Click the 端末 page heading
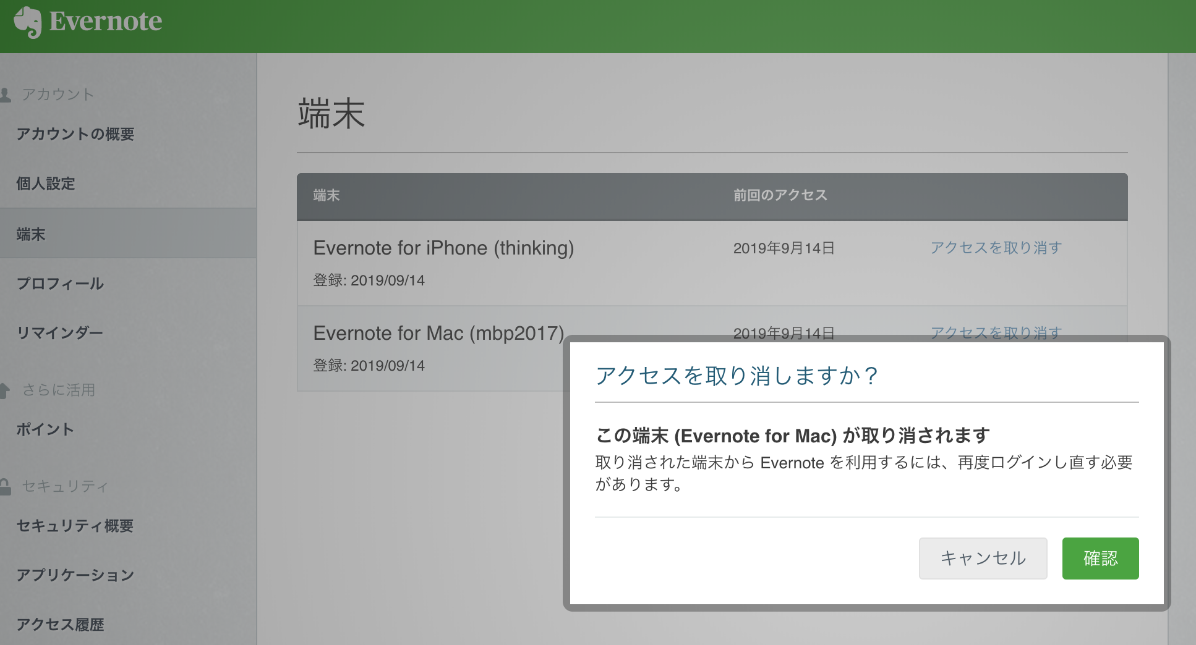1196x645 pixels. (x=331, y=114)
